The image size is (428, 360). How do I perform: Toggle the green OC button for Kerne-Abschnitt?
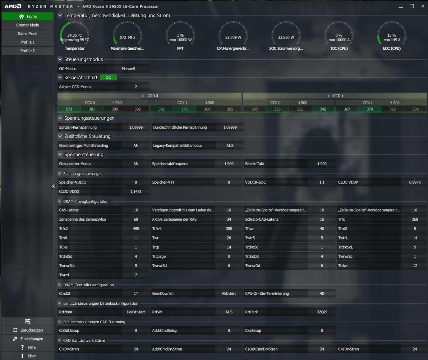point(108,77)
